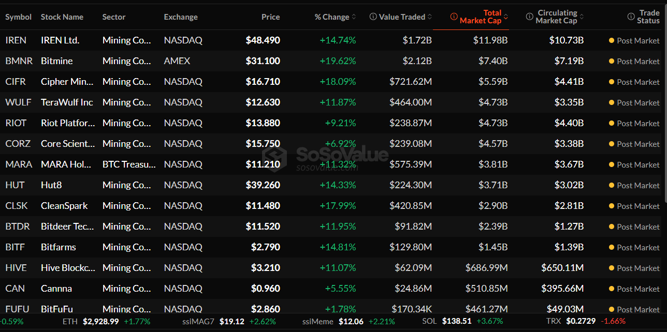
Task: Click the yellow status dot in HIVE row
Action: click(612, 268)
